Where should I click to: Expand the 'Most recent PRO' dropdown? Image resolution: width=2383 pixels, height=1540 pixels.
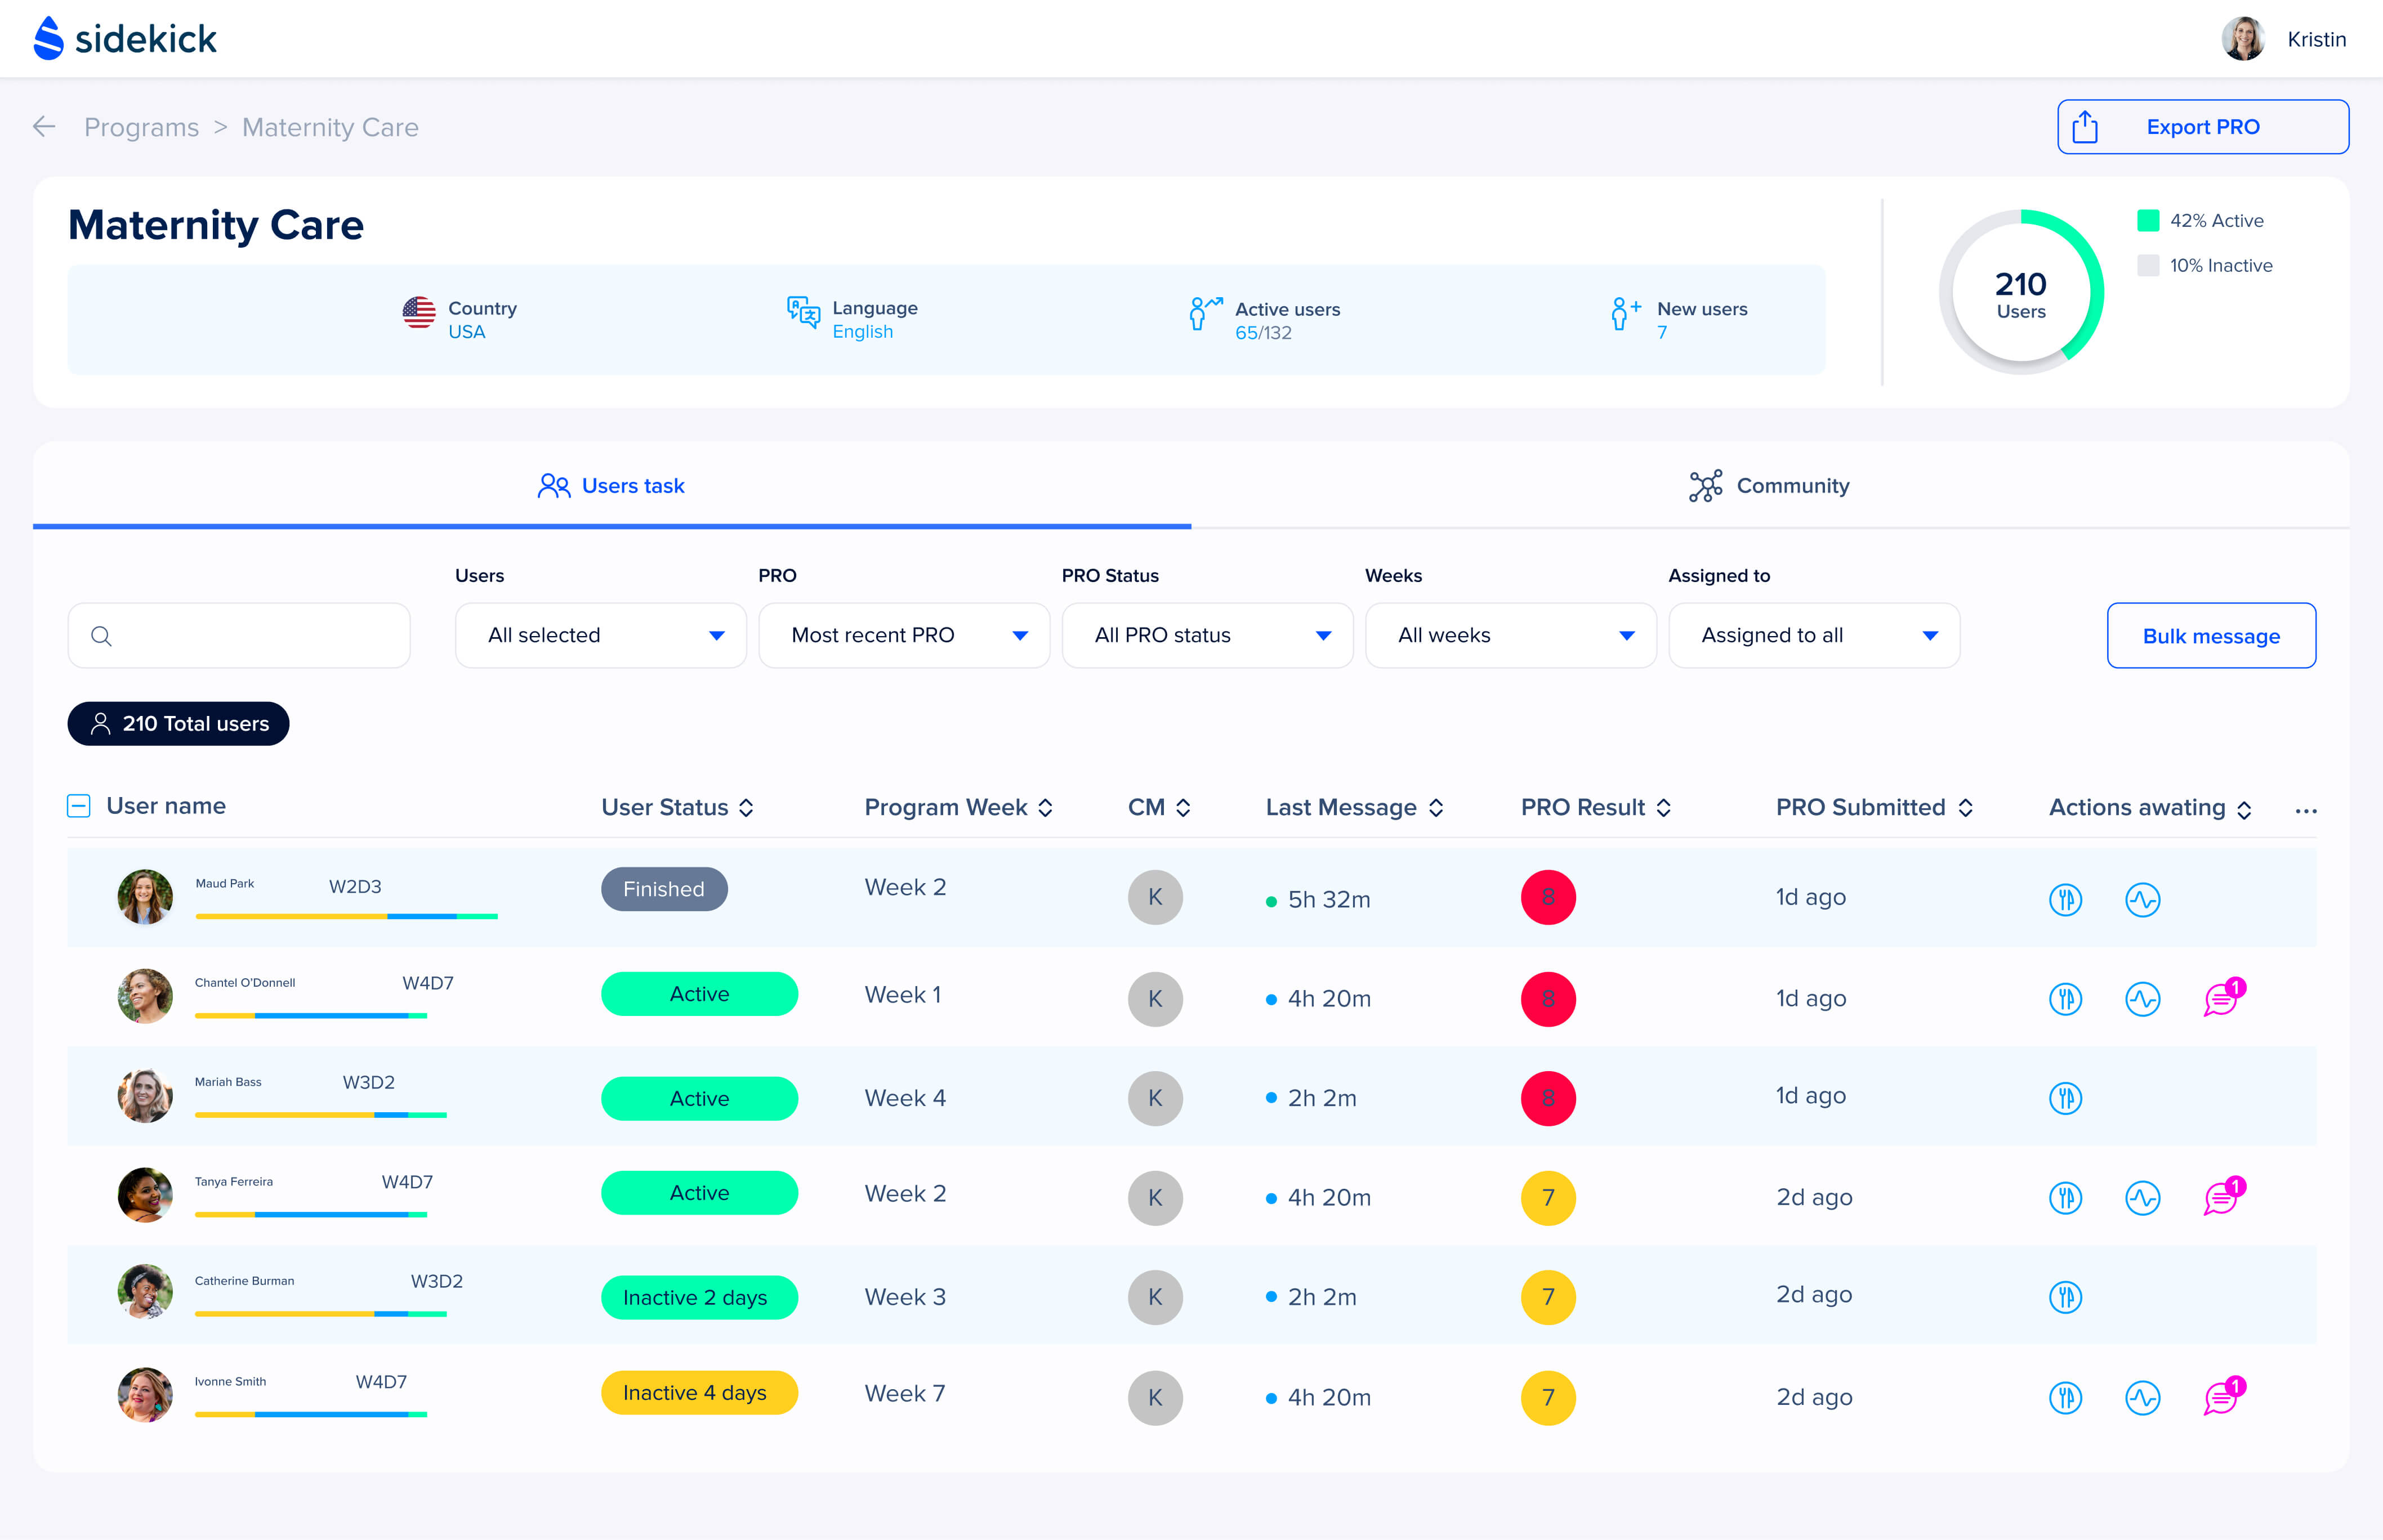(x=903, y=635)
